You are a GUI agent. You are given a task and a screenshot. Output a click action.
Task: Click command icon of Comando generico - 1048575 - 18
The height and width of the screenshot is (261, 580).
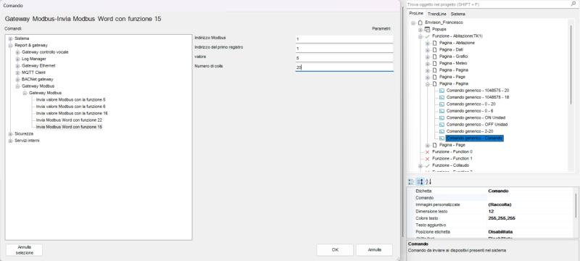[x=442, y=97]
